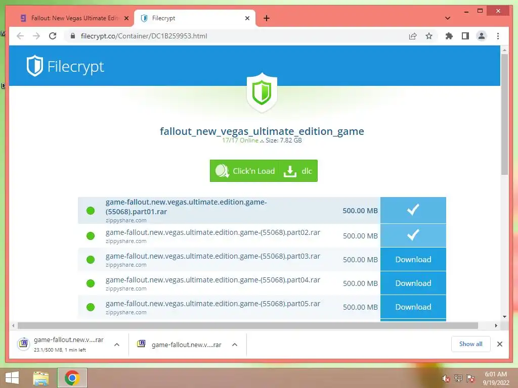Reload the current page
The image size is (518, 388).
pos(53,36)
